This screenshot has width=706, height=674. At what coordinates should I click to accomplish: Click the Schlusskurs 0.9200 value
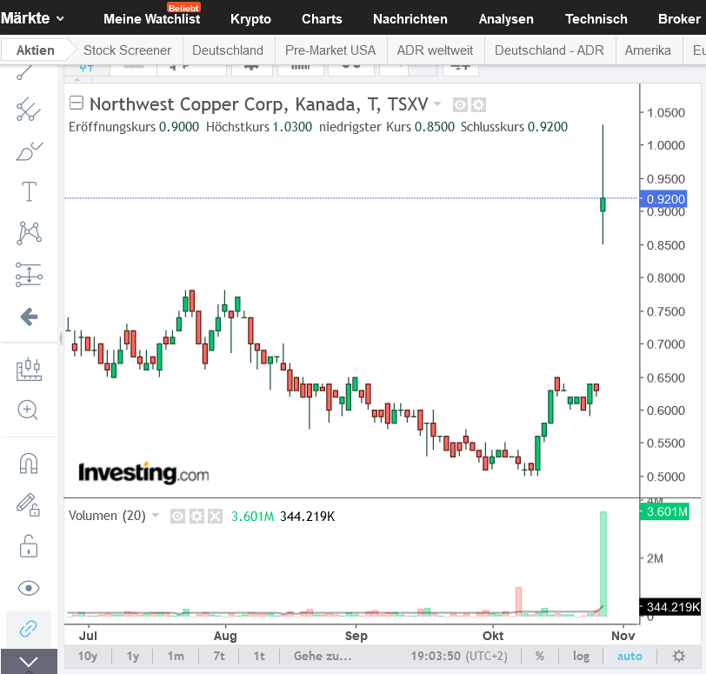click(x=548, y=126)
